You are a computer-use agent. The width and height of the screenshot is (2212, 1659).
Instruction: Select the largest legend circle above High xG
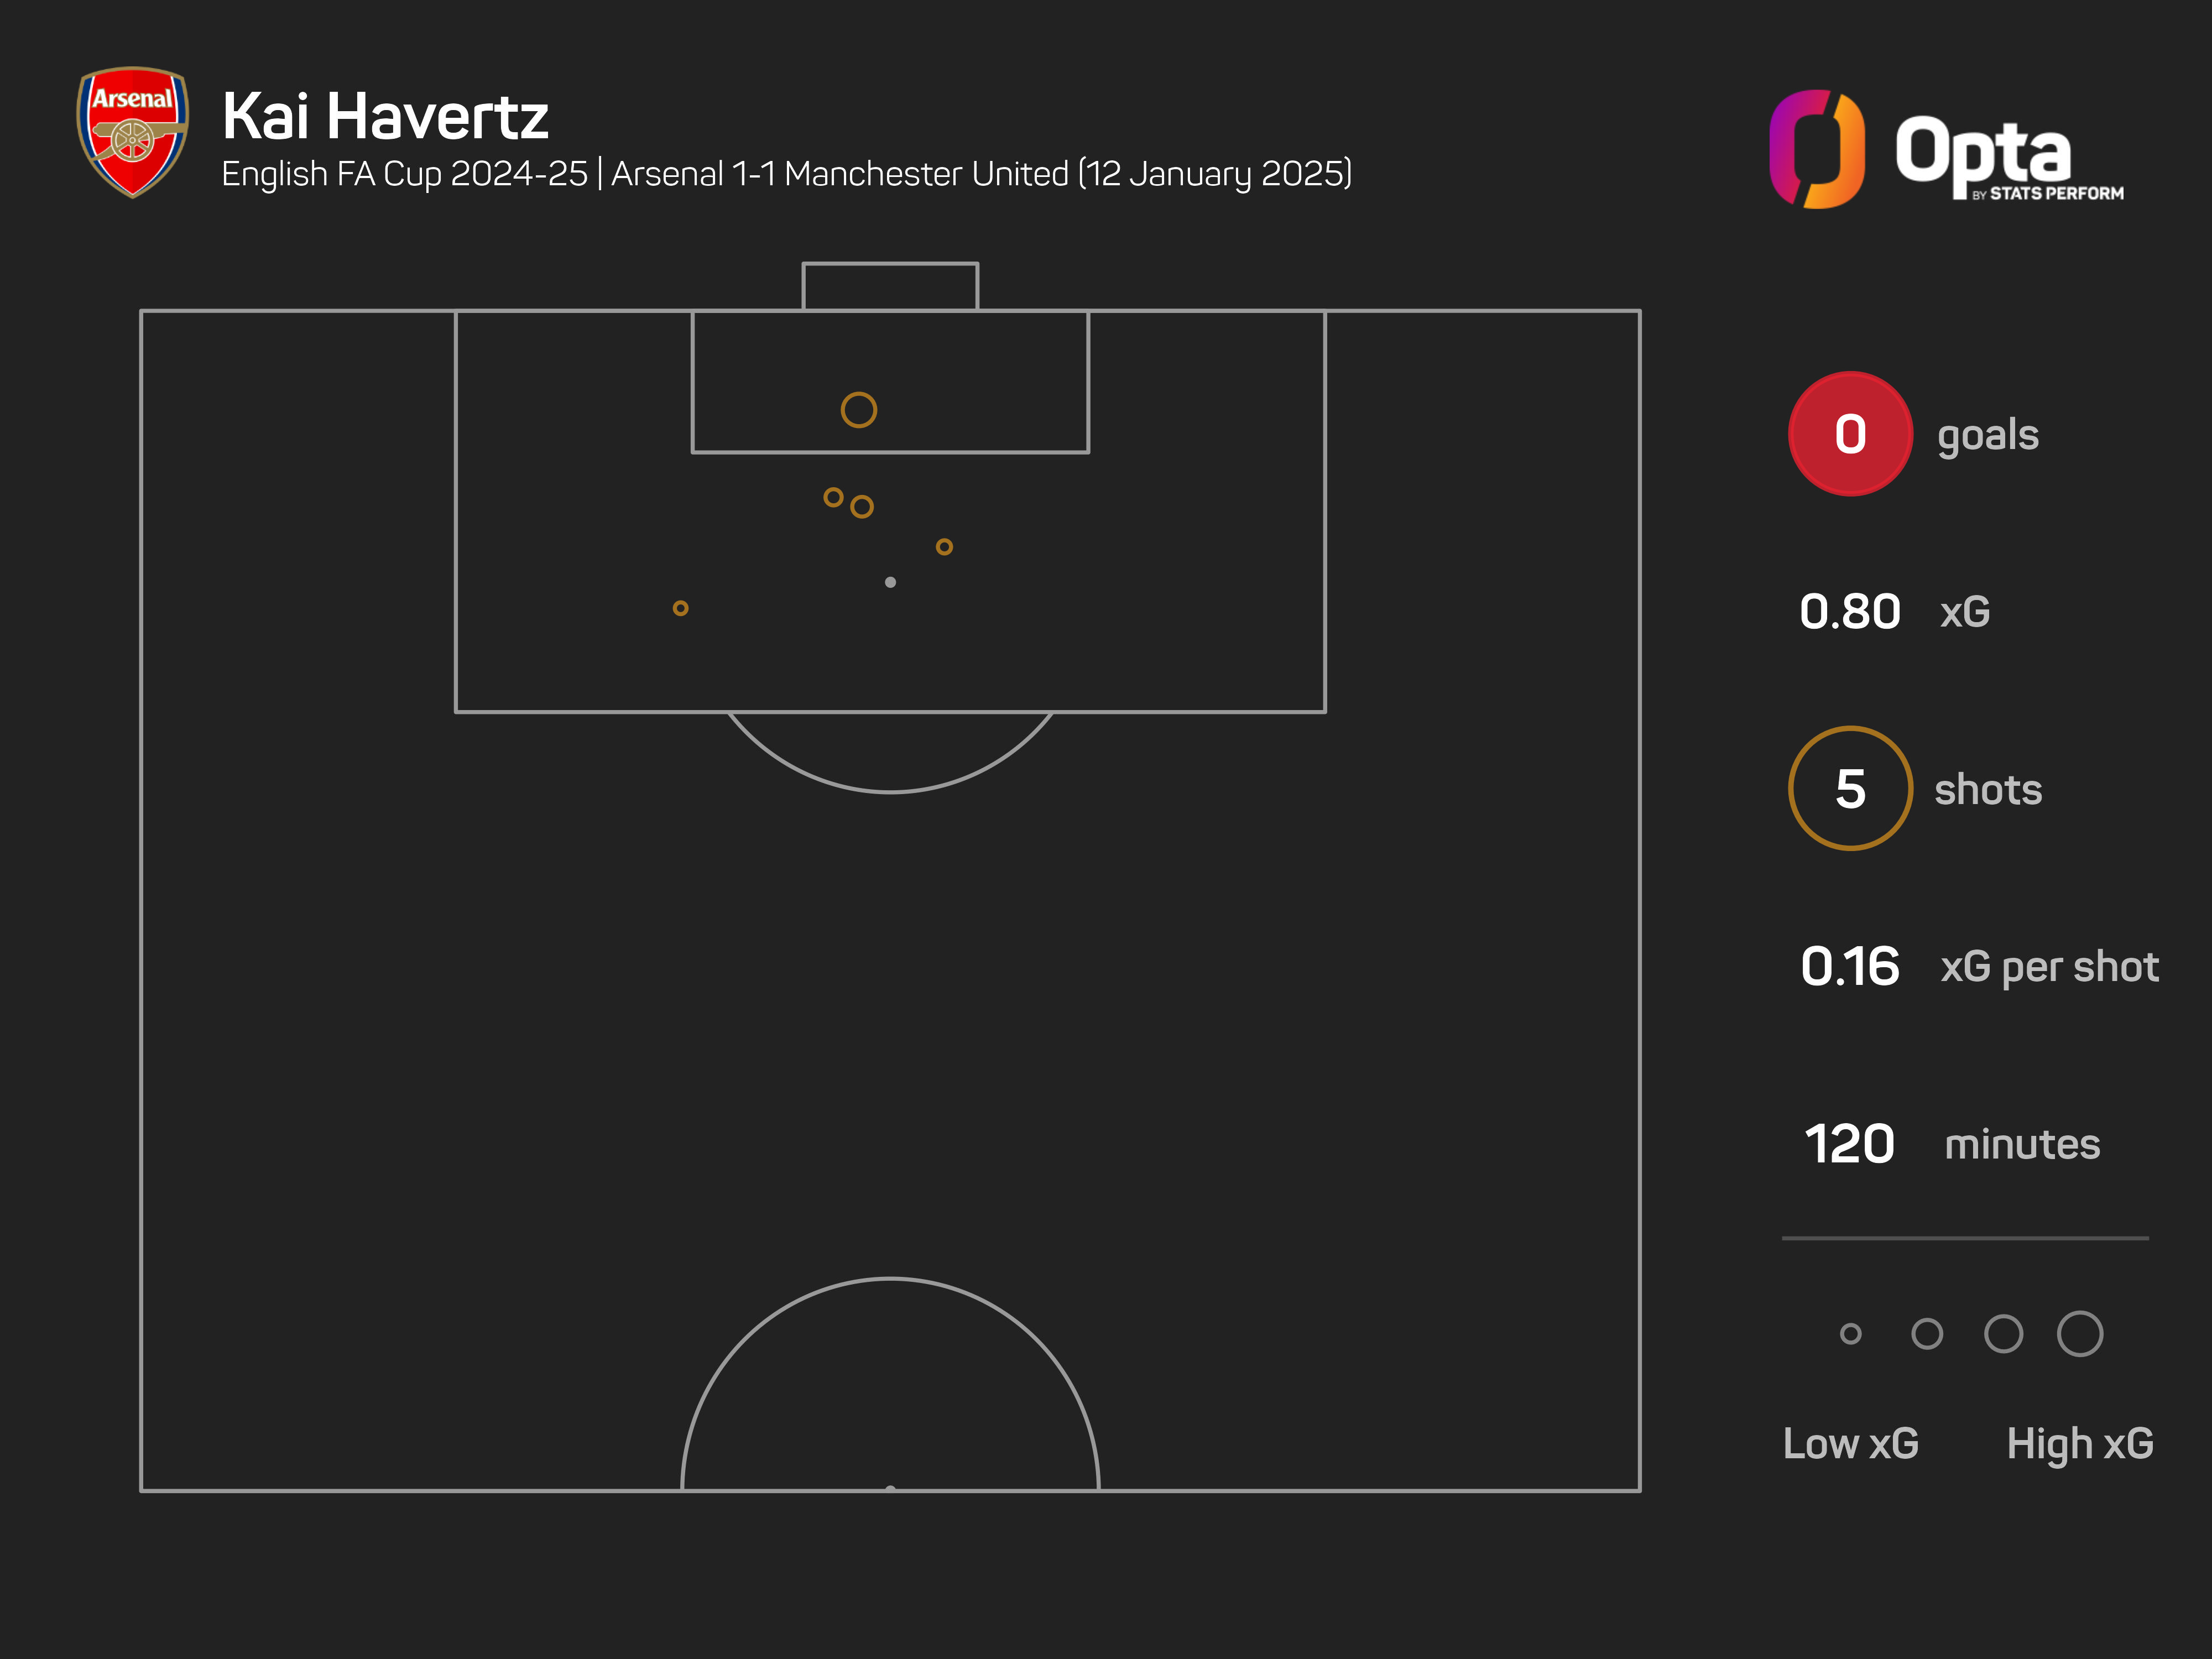2079,1334
